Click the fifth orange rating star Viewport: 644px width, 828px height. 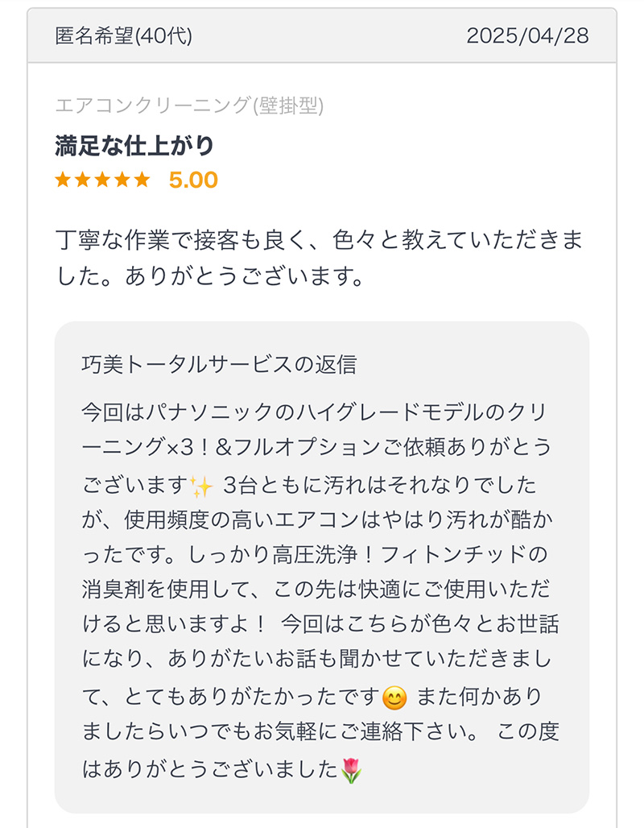click(x=142, y=180)
